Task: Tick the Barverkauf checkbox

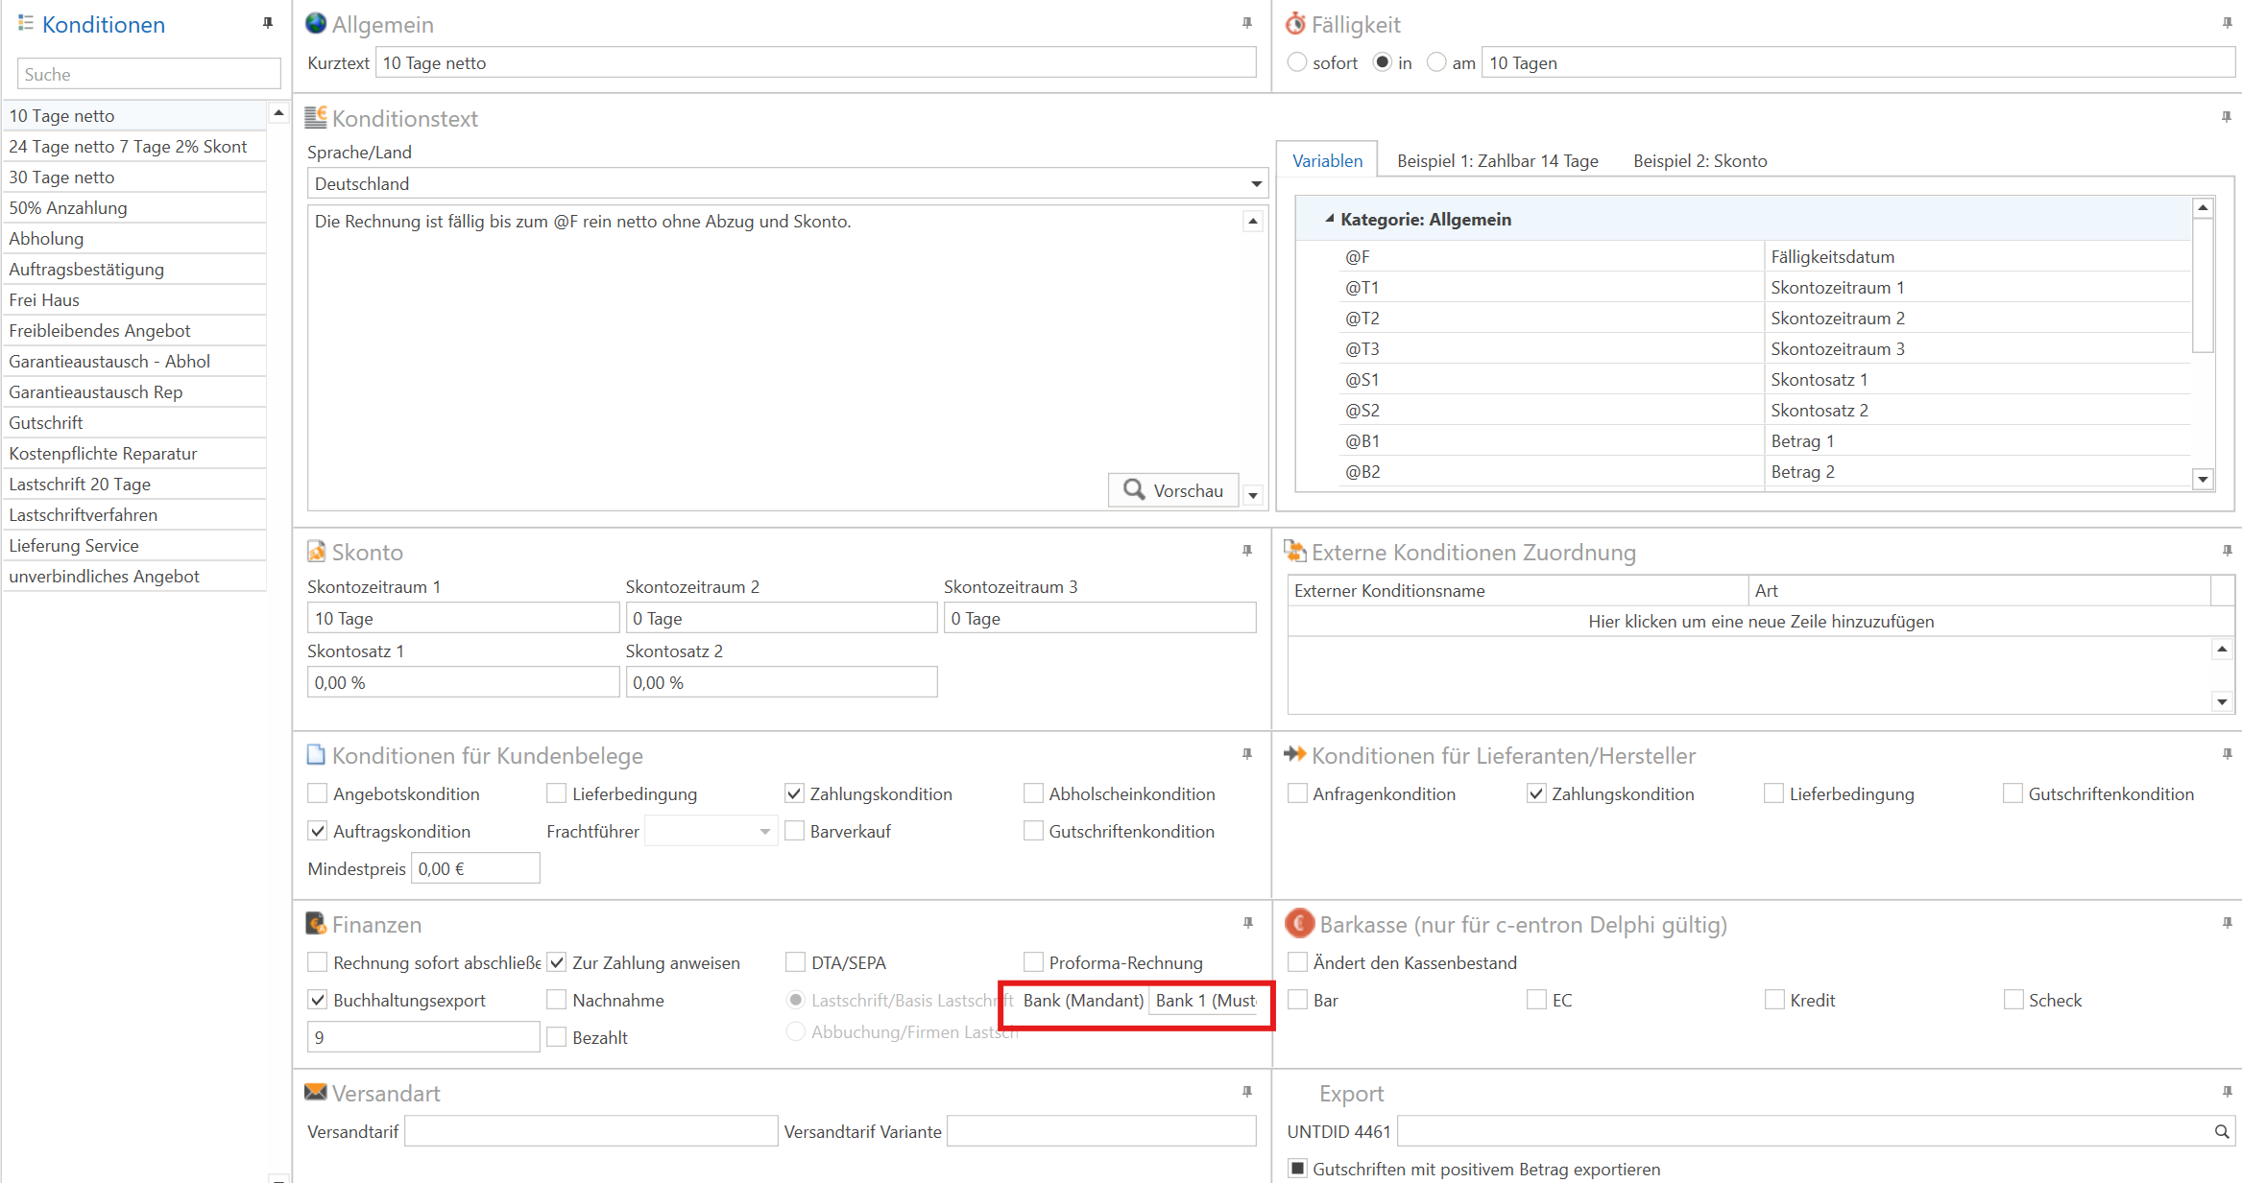Action: point(794,831)
